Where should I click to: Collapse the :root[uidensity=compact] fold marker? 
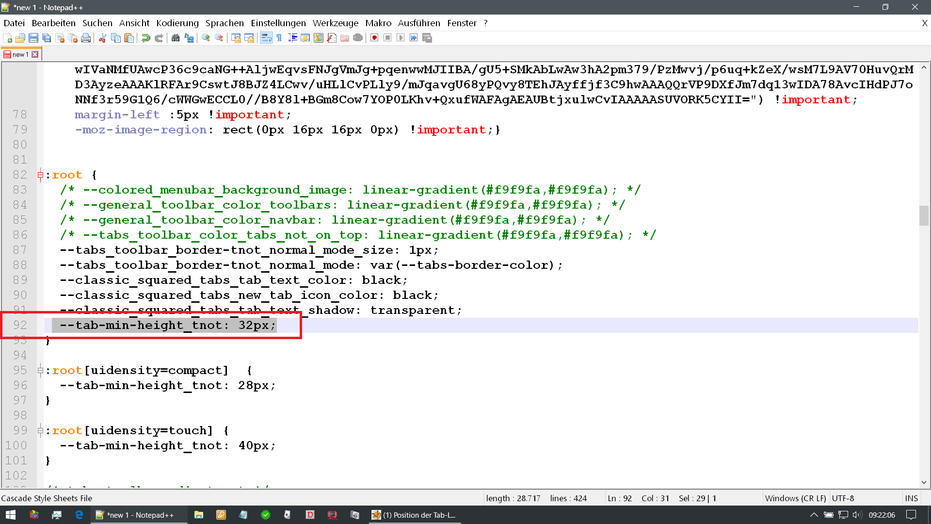[x=40, y=371]
